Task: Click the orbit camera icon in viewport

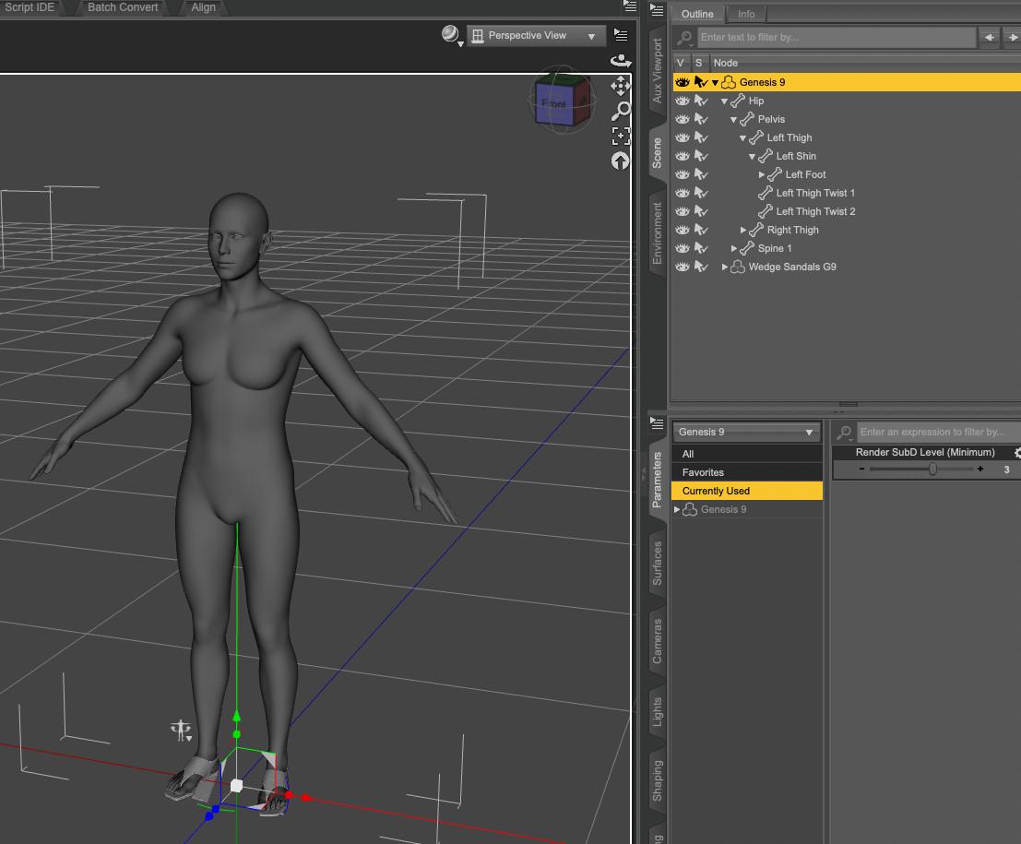Action: tap(621, 61)
